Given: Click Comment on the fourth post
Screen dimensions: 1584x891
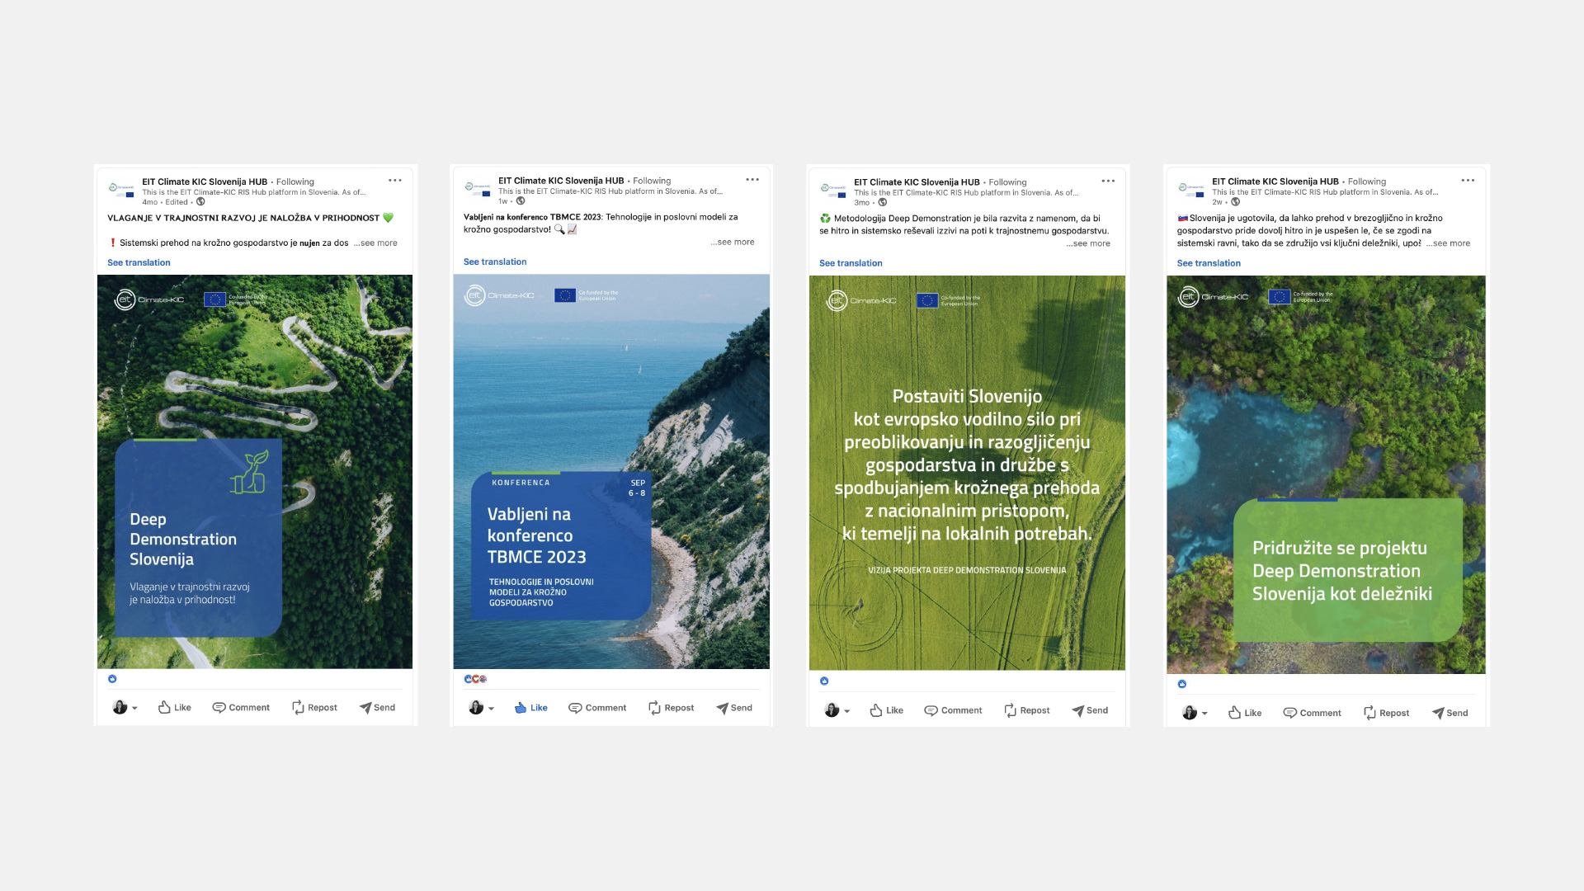Looking at the screenshot, I should [1312, 713].
